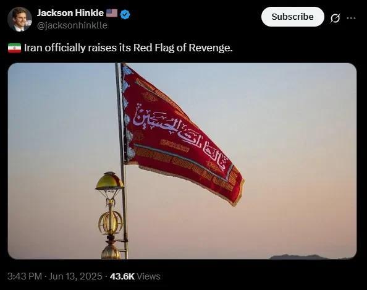
Task: Open the three-dot more options menu
Action: [351, 18]
